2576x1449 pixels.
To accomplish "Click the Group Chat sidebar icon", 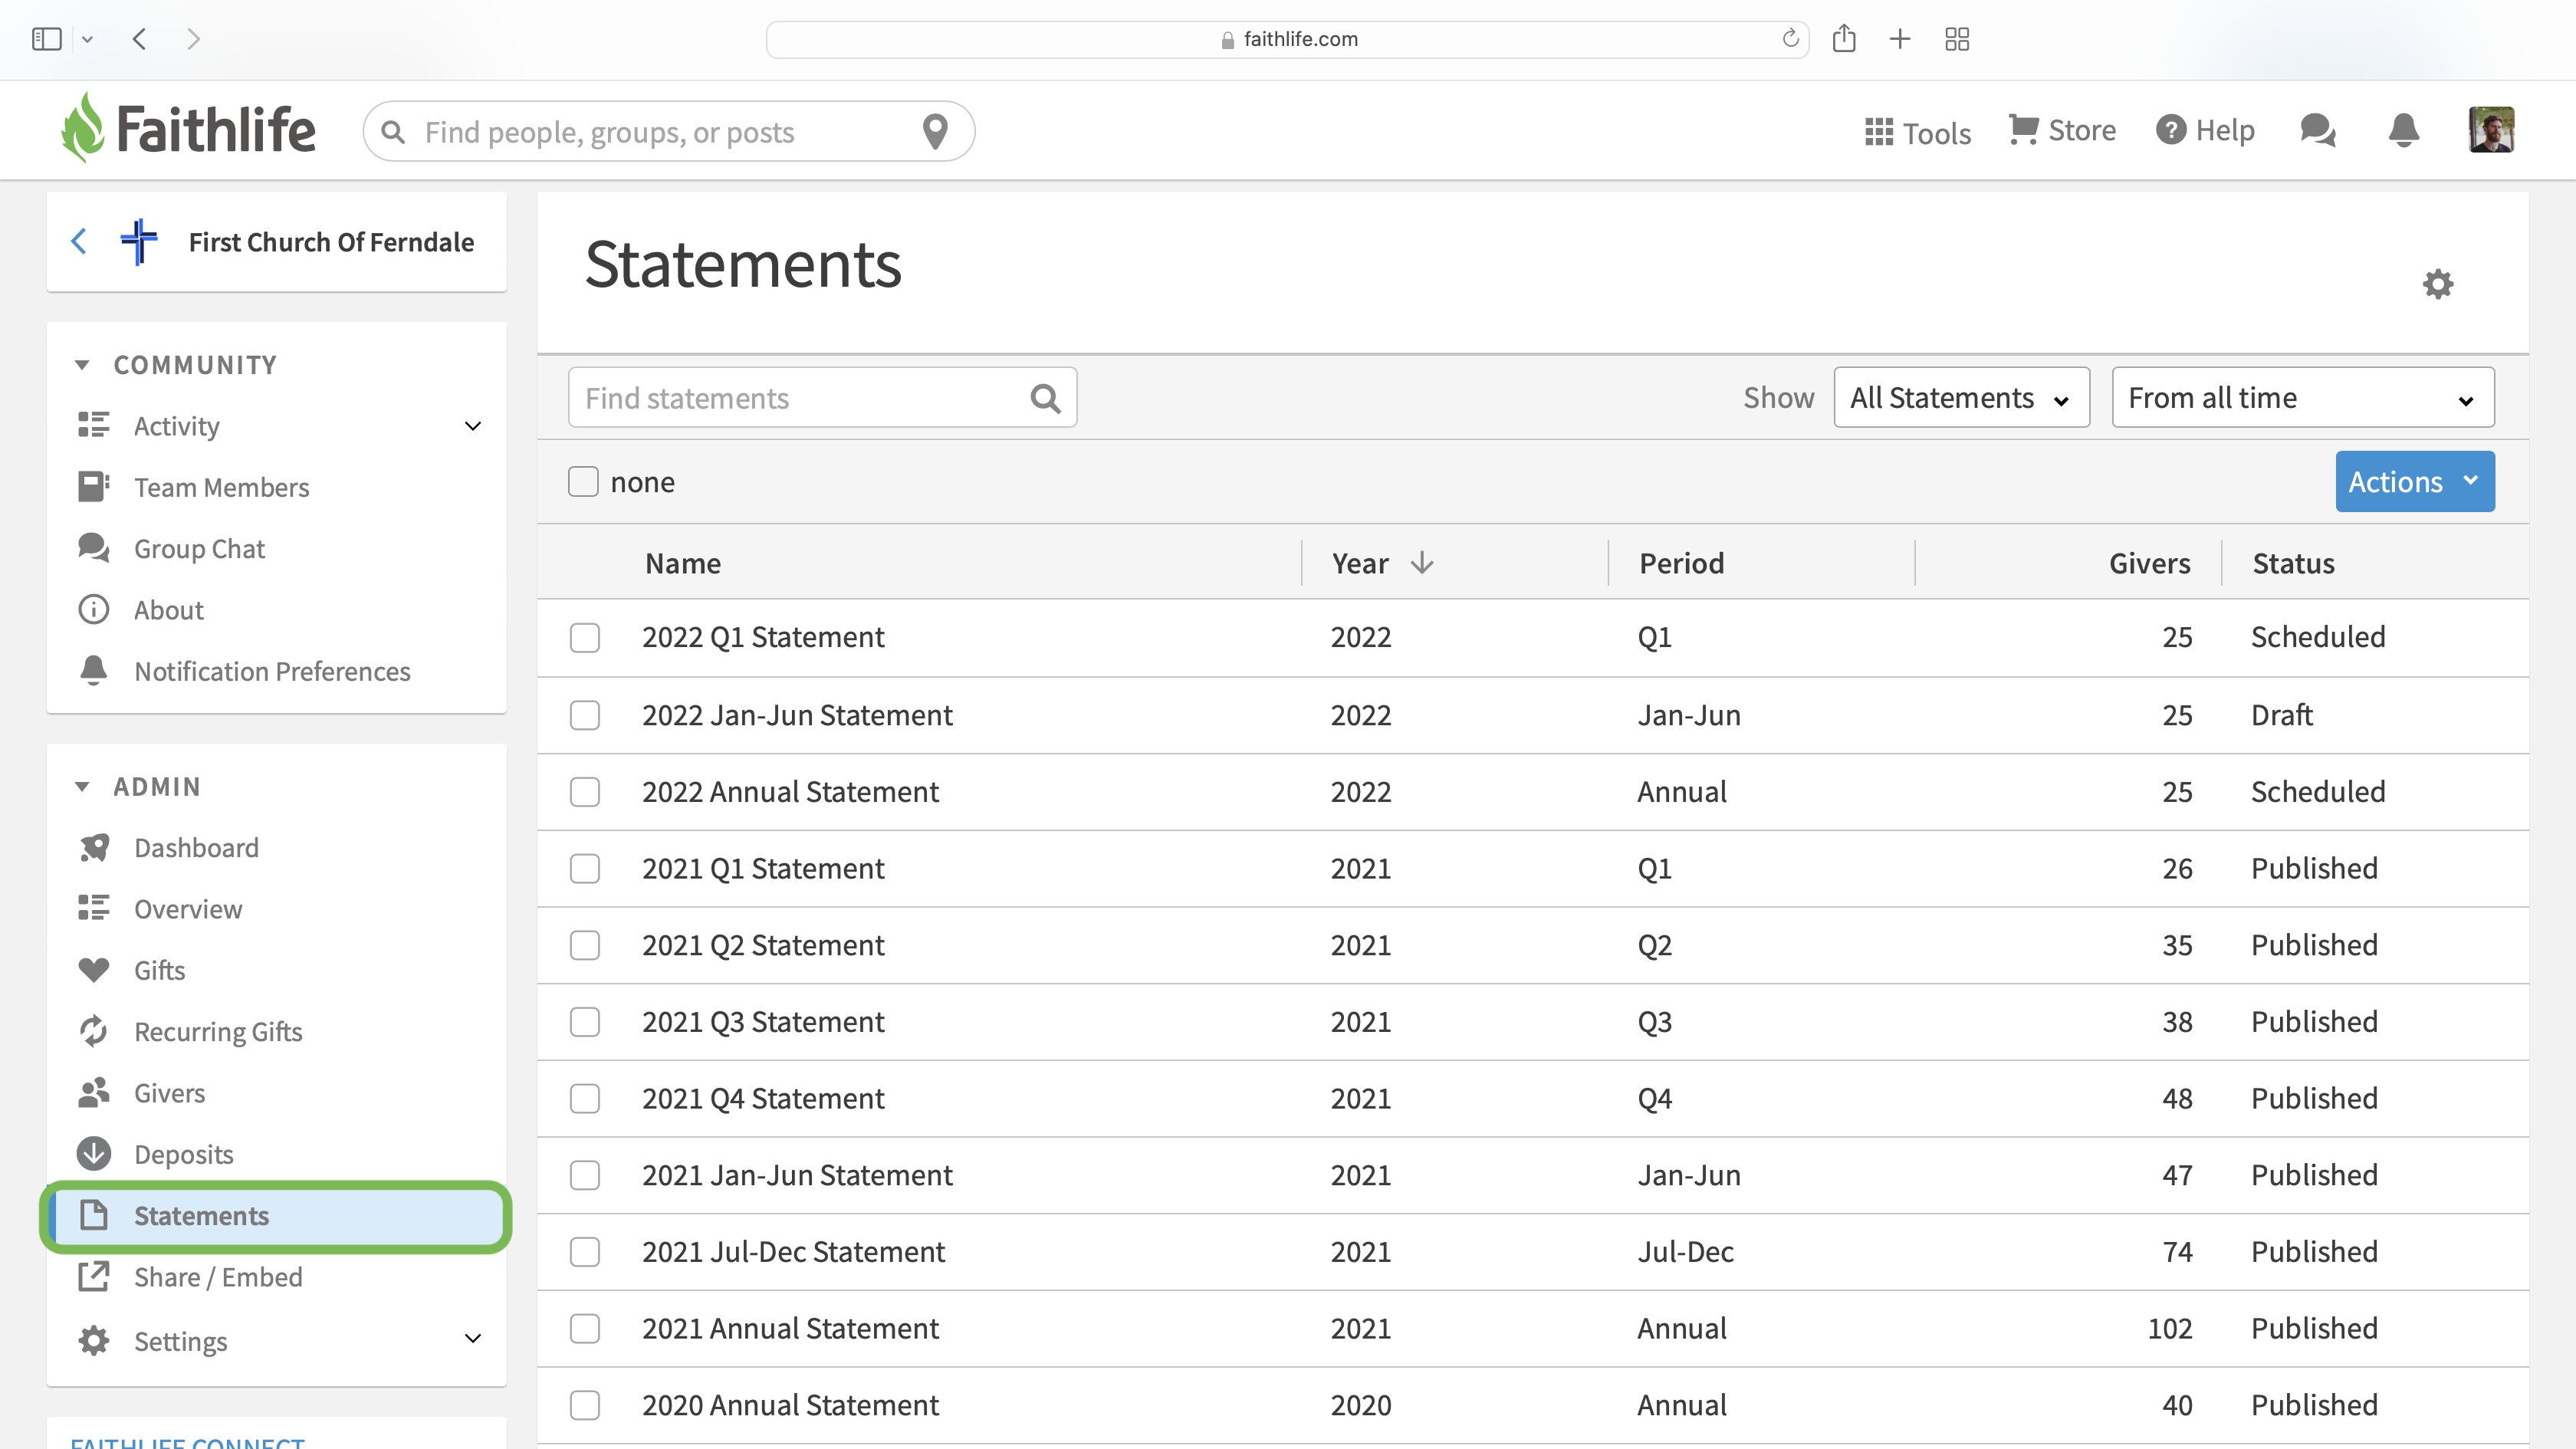I will click(93, 548).
